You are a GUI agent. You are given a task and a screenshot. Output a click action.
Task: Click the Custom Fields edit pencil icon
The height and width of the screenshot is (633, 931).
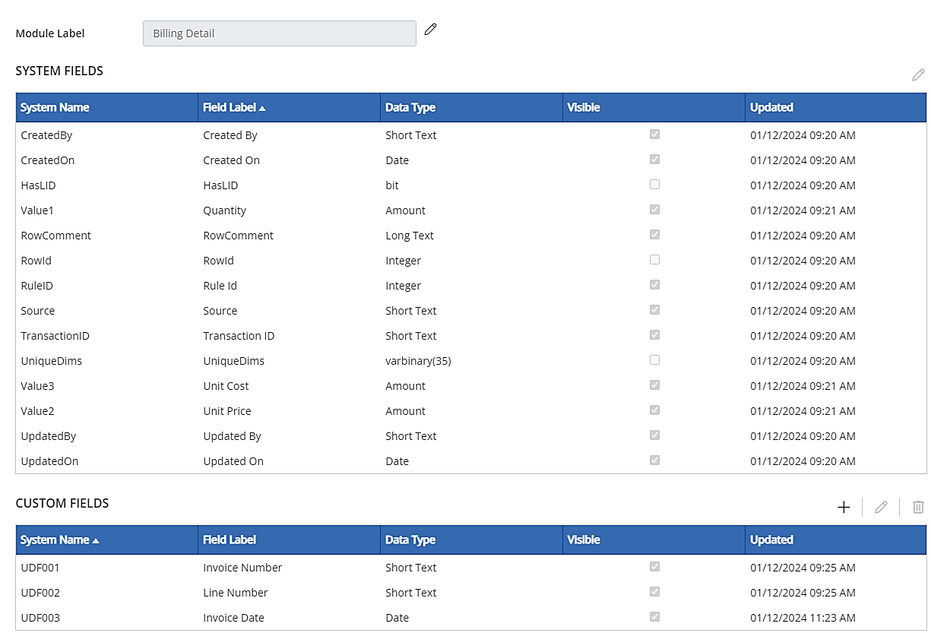pyautogui.click(x=881, y=507)
